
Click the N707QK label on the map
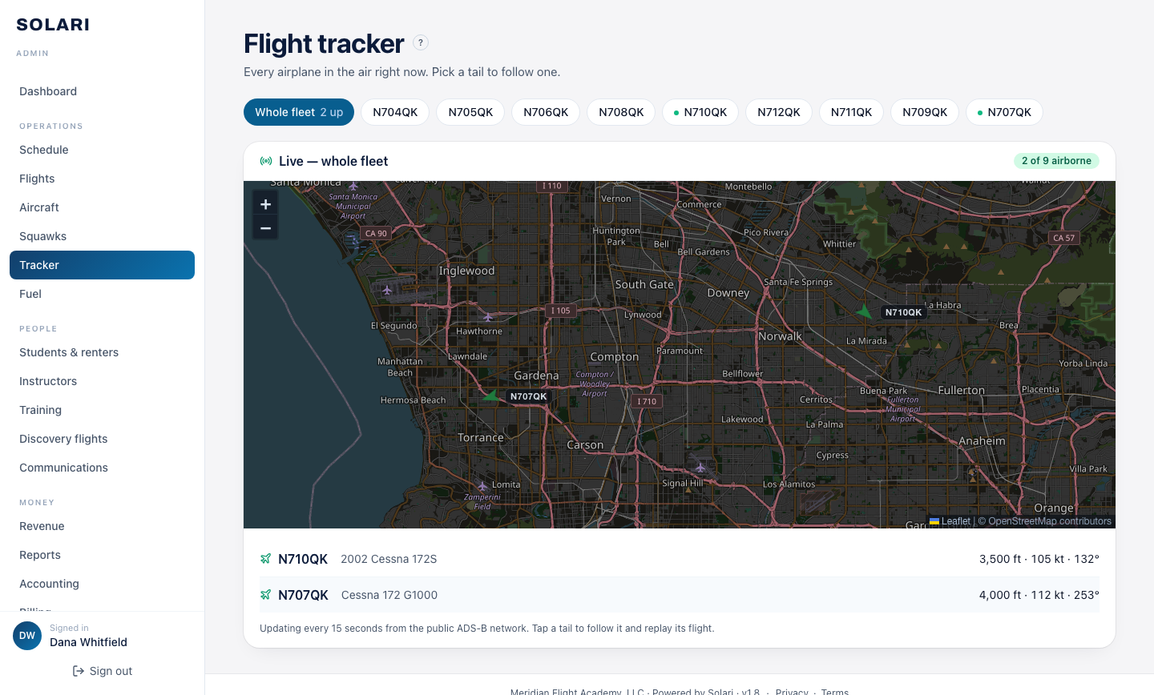click(x=529, y=396)
